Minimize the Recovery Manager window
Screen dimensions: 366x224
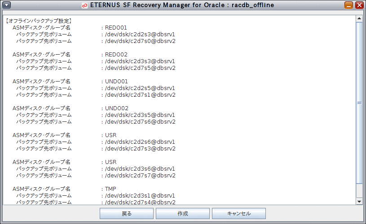tap(349, 5)
